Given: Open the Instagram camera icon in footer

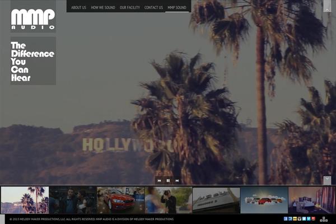Looking at the screenshot, I should click(300, 218).
